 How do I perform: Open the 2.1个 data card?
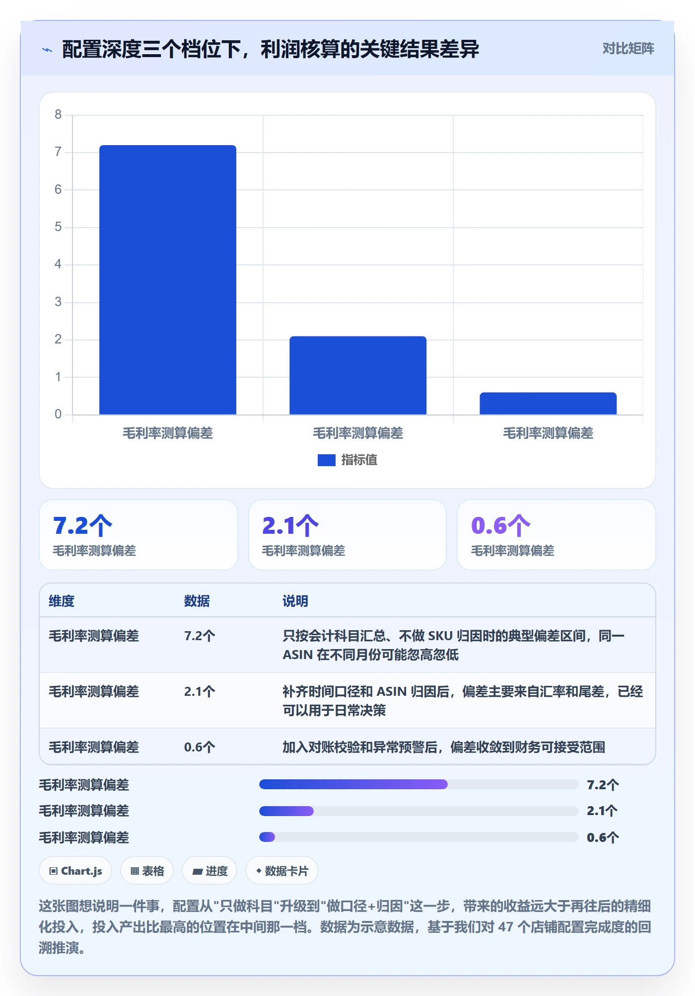347,535
